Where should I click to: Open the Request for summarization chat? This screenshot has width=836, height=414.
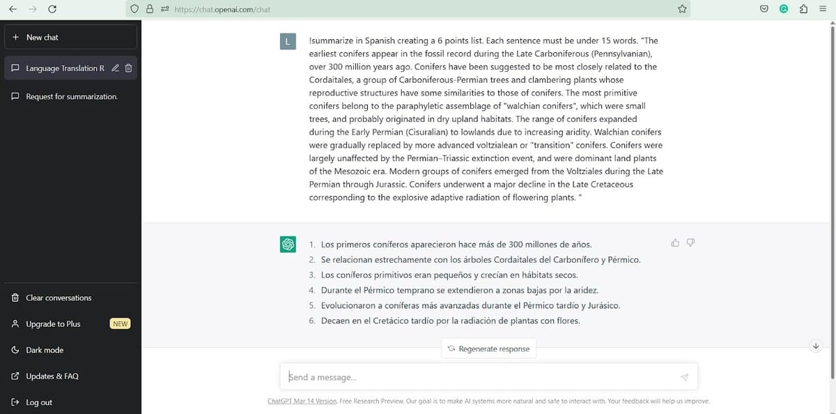tap(71, 96)
